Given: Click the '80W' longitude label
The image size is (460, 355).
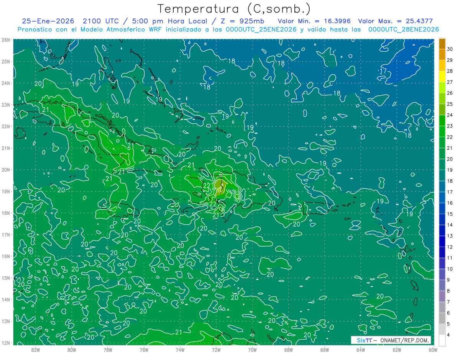Looking at the screenshot, I should point(72,349).
